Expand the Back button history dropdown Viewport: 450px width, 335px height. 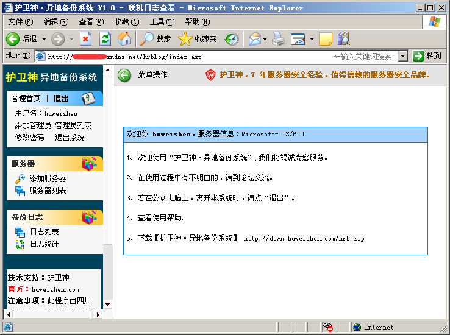(44, 39)
